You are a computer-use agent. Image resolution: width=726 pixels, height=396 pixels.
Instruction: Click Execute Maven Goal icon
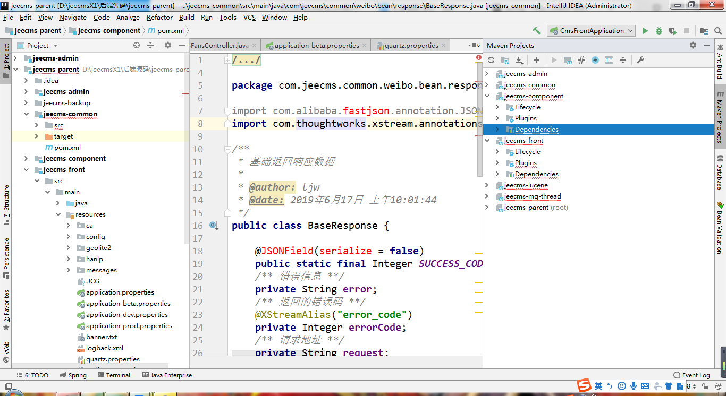pos(568,60)
